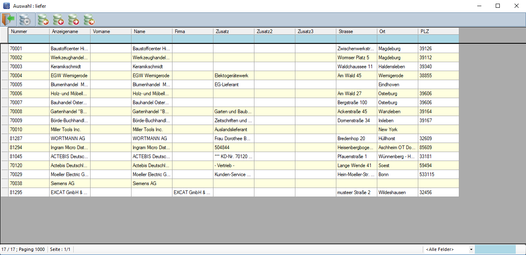526x255 pixels.
Task: Click the Bonn city cell
Action: [x=397, y=174]
